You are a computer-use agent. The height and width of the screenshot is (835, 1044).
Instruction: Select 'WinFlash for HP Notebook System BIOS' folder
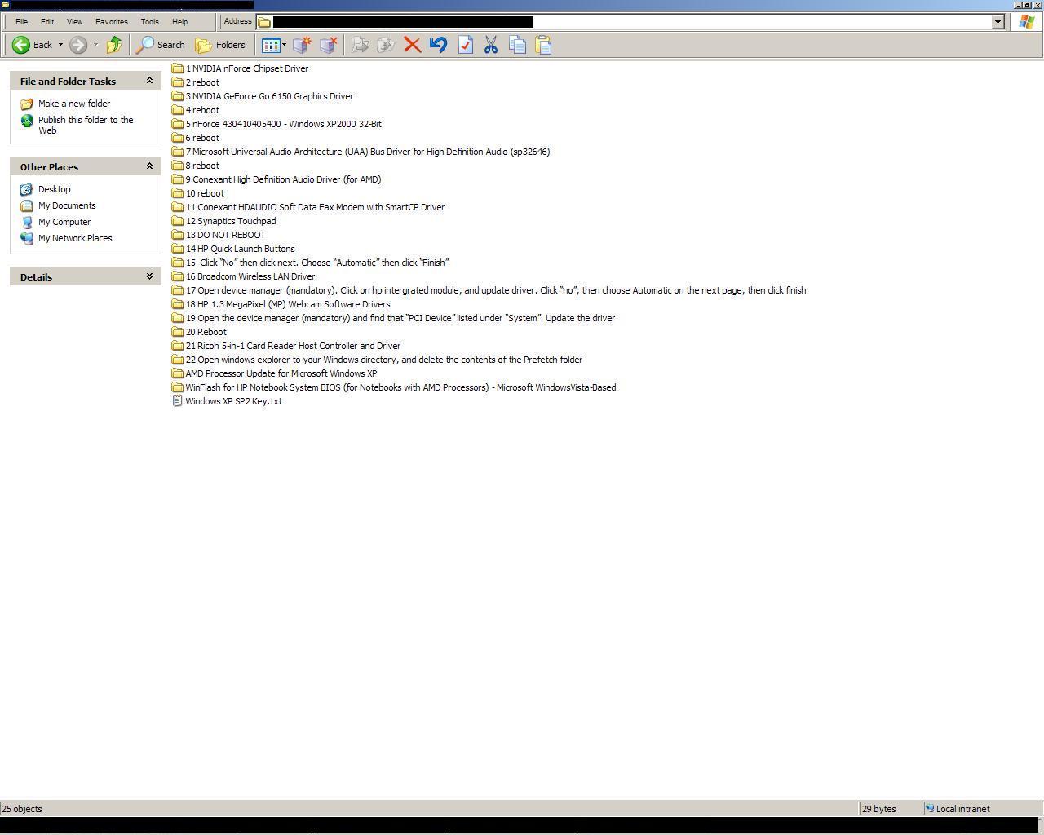[x=394, y=387]
